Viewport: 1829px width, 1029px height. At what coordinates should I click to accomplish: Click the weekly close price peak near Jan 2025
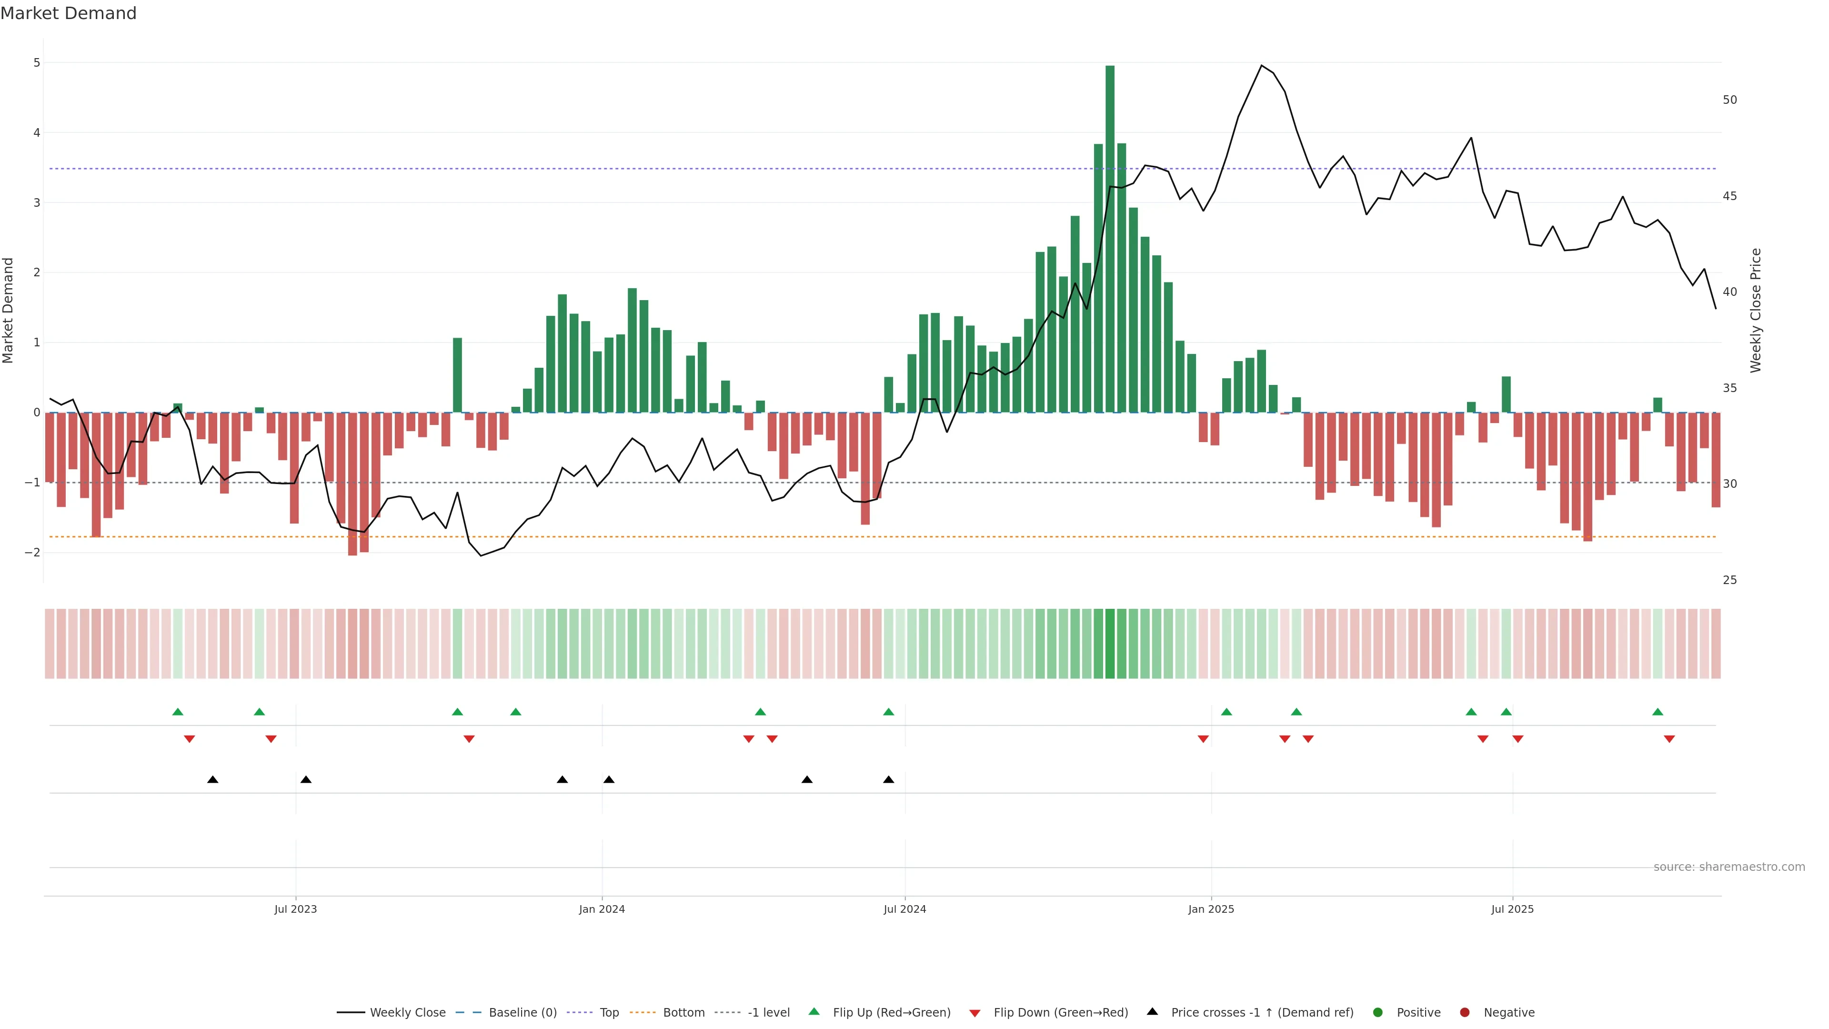(1261, 66)
